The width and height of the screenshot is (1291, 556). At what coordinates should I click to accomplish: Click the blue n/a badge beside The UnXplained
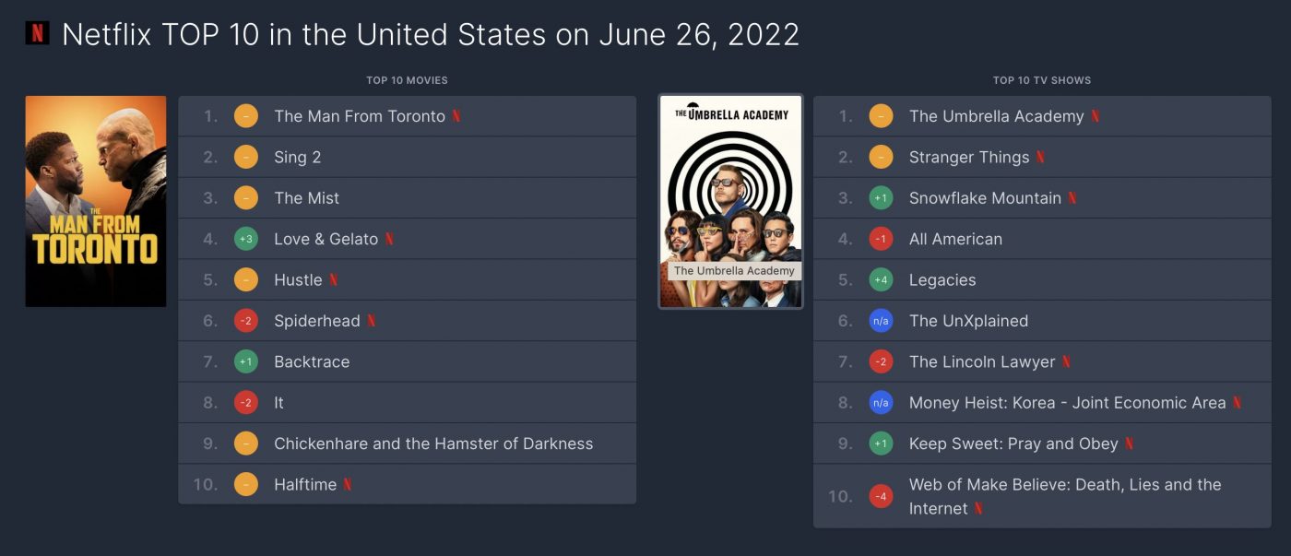(x=881, y=321)
